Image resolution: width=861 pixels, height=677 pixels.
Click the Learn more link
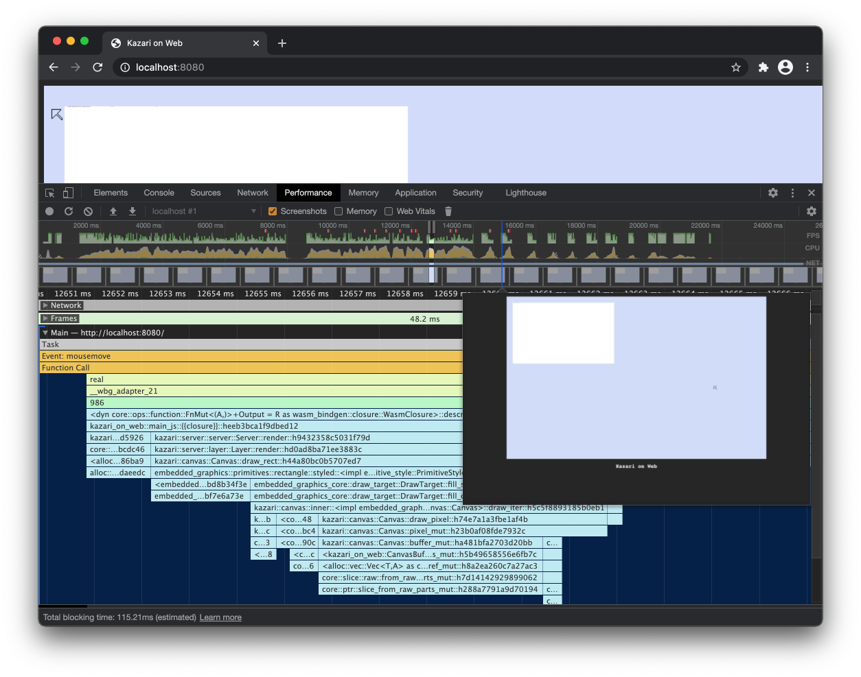tap(220, 617)
